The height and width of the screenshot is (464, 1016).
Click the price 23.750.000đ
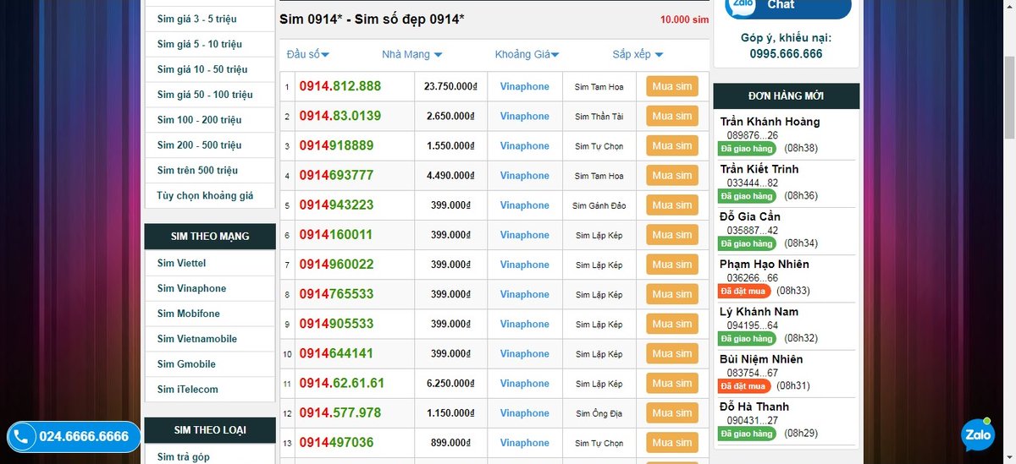[451, 86]
